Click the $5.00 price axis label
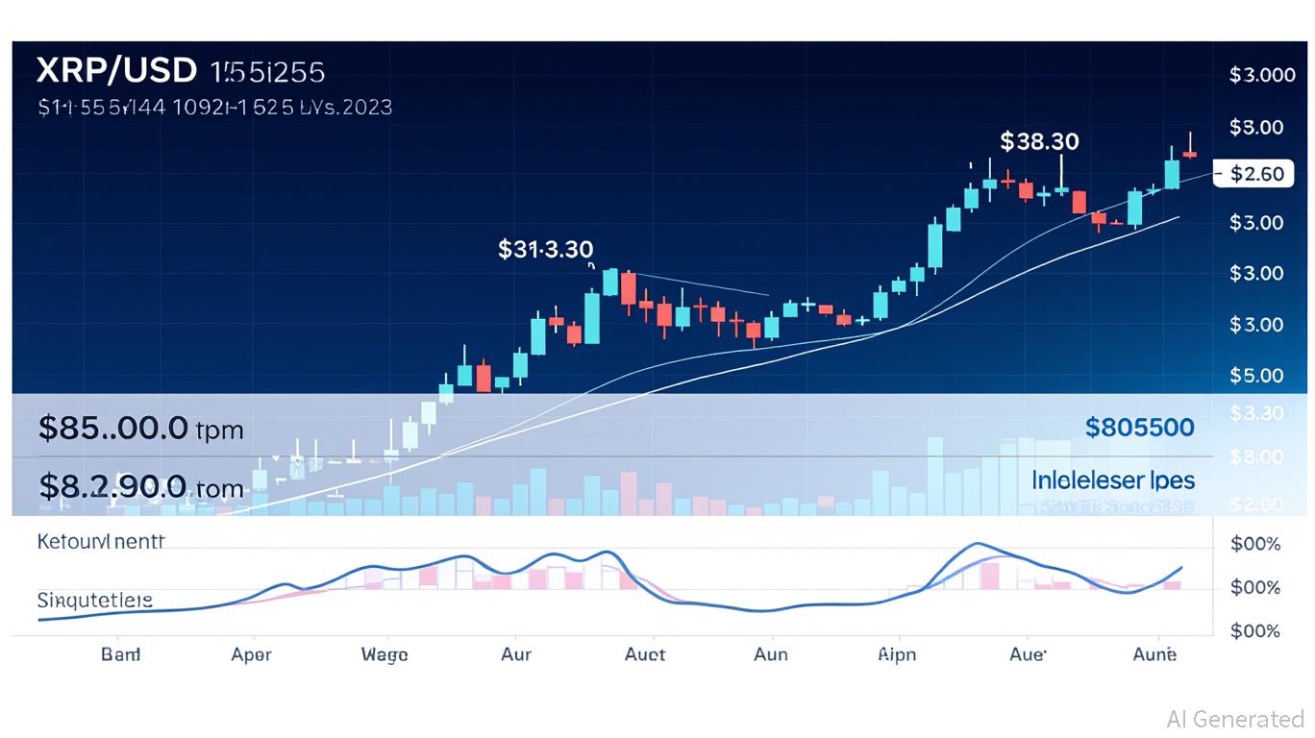 (x=1256, y=376)
